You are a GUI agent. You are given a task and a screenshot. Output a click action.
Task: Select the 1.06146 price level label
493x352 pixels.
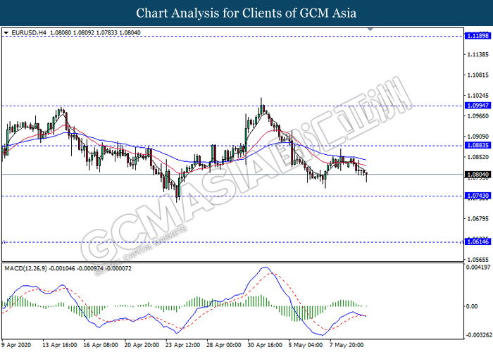[x=478, y=241]
